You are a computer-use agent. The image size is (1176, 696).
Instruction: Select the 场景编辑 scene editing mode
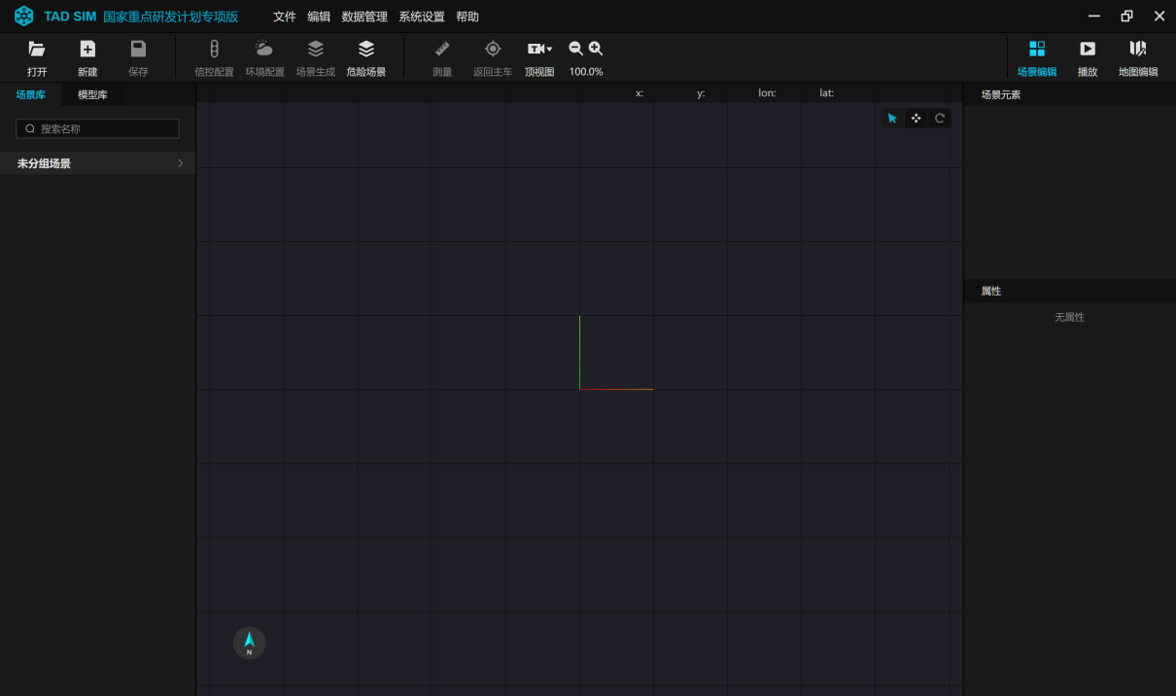tap(1037, 50)
